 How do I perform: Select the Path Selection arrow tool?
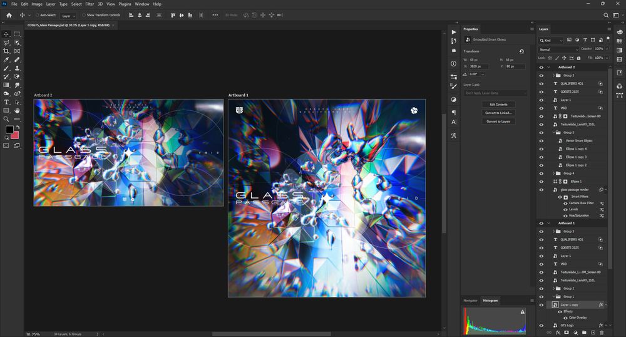click(x=17, y=102)
